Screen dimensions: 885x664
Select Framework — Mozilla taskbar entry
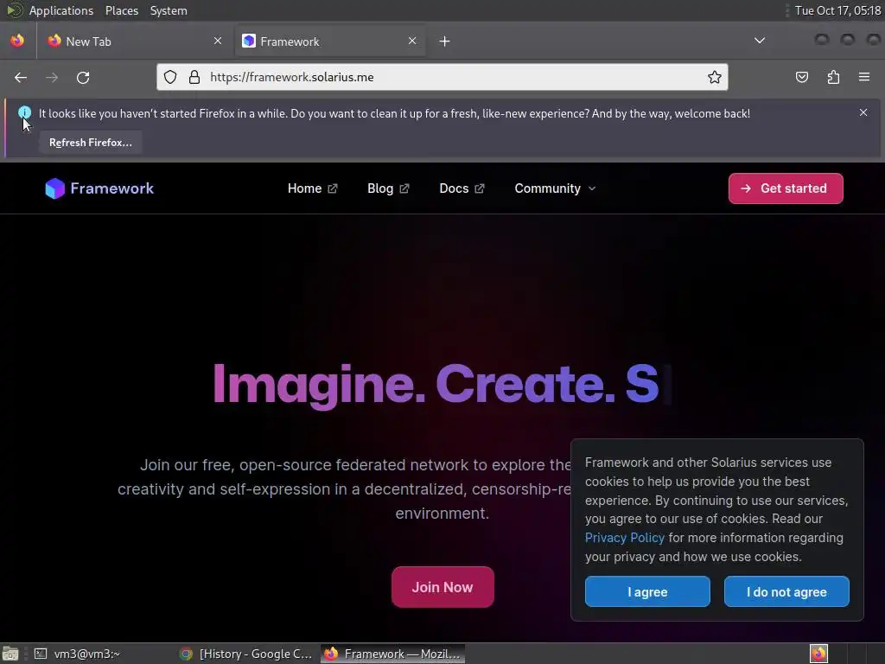point(393,654)
